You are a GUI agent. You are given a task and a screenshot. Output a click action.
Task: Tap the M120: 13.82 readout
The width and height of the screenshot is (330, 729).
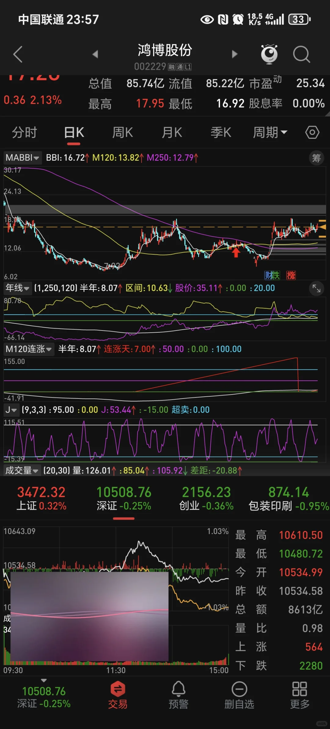118,158
